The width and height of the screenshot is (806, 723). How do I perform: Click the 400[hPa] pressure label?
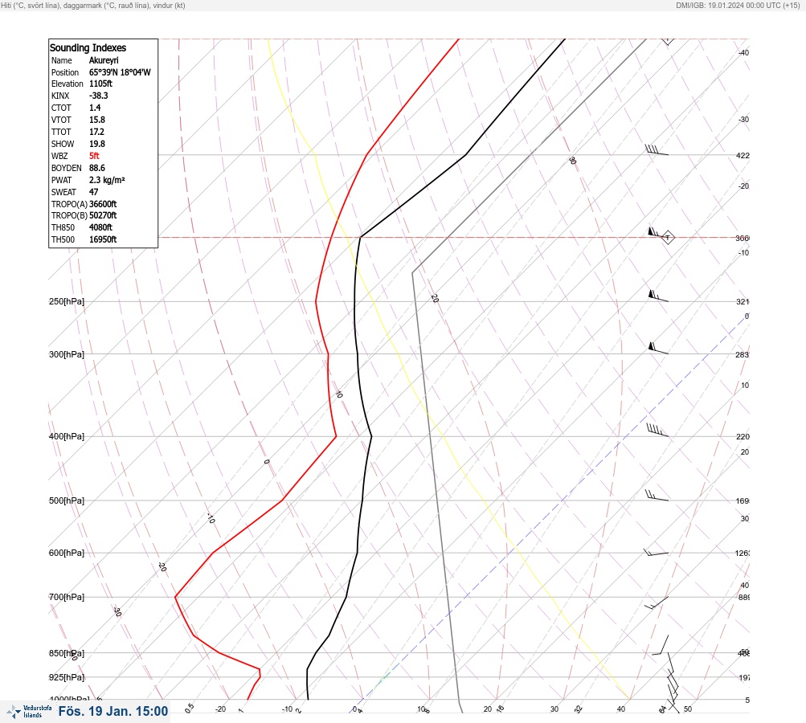point(67,436)
